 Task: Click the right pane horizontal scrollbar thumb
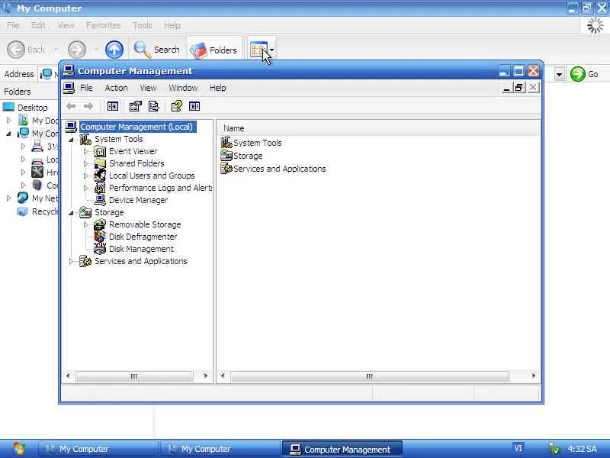370,376
